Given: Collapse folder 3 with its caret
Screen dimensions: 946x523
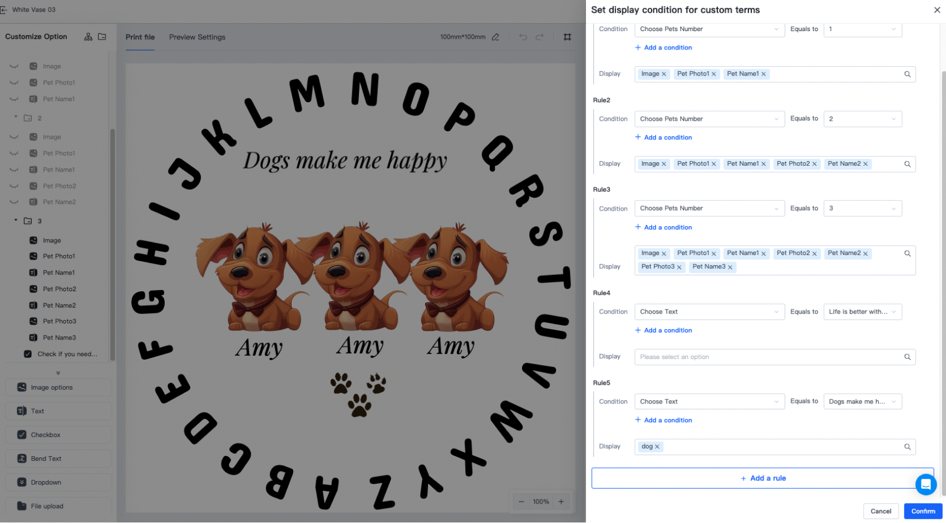Looking at the screenshot, I should tap(16, 221).
